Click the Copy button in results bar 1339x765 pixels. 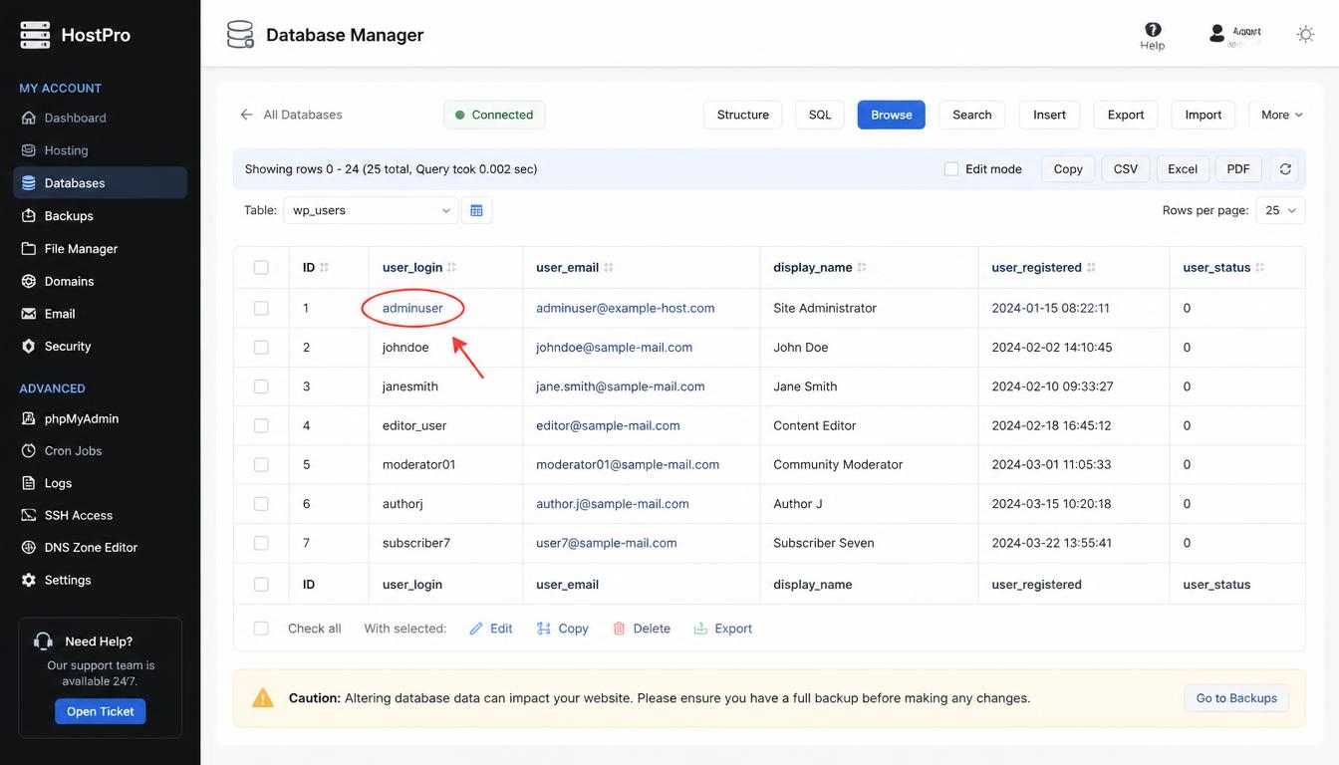(x=1068, y=169)
